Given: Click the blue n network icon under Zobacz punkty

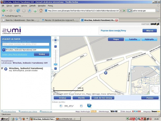Looking at the screenshot, I should point(89,106).
